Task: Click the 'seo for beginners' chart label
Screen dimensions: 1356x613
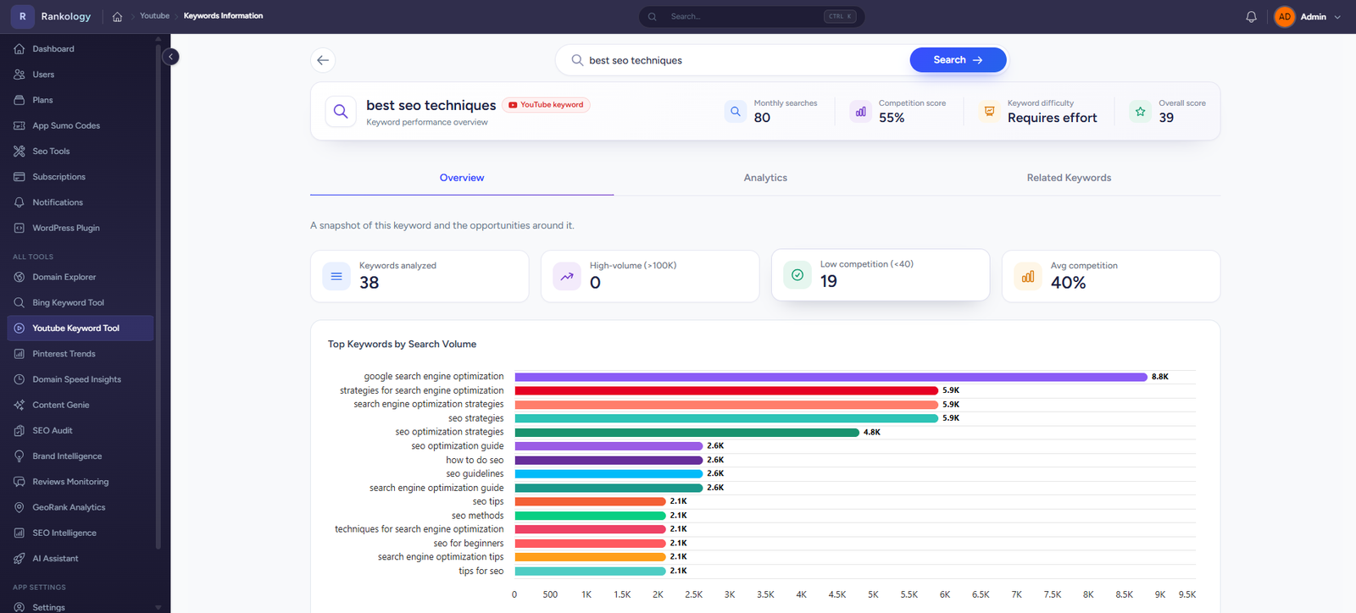Action: tap(469, 544)
